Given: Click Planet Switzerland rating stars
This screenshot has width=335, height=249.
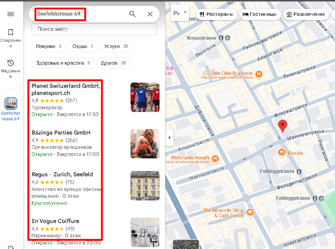Looking at the screenshot, I should point(52,100).
